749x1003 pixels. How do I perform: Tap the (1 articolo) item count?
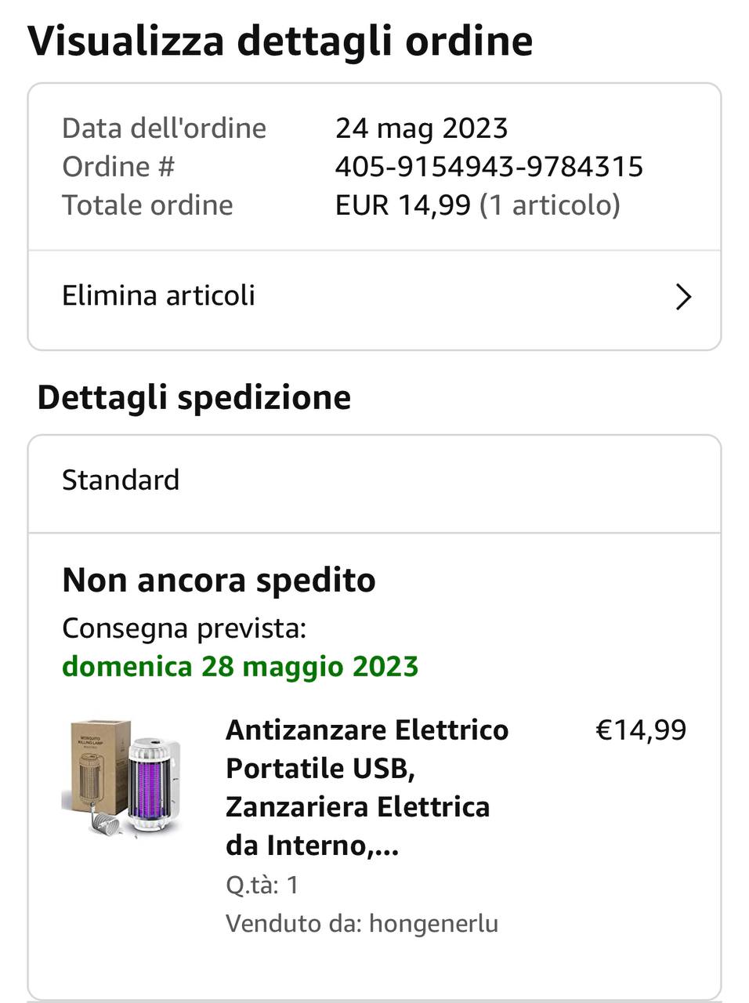point(549,205)
